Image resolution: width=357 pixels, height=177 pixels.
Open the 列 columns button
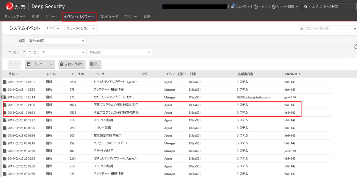coord(95,64)
